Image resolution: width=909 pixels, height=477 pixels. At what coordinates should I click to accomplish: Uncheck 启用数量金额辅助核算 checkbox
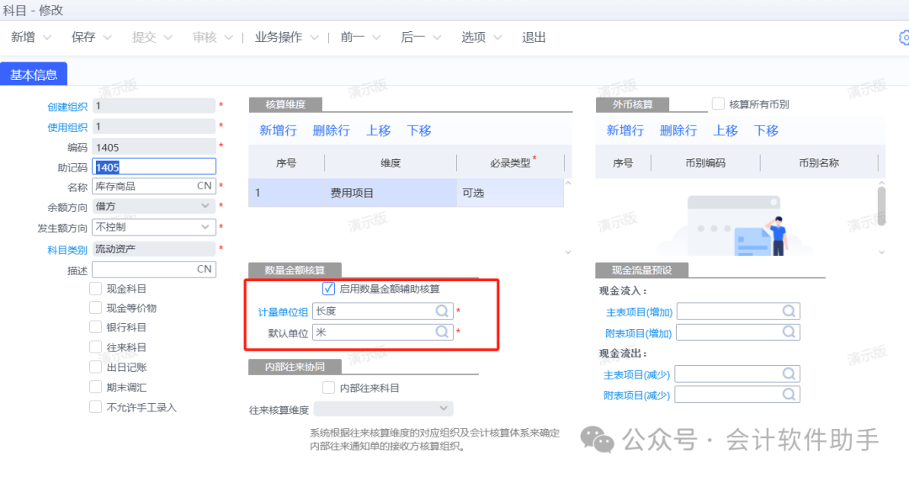coord(329,289)
